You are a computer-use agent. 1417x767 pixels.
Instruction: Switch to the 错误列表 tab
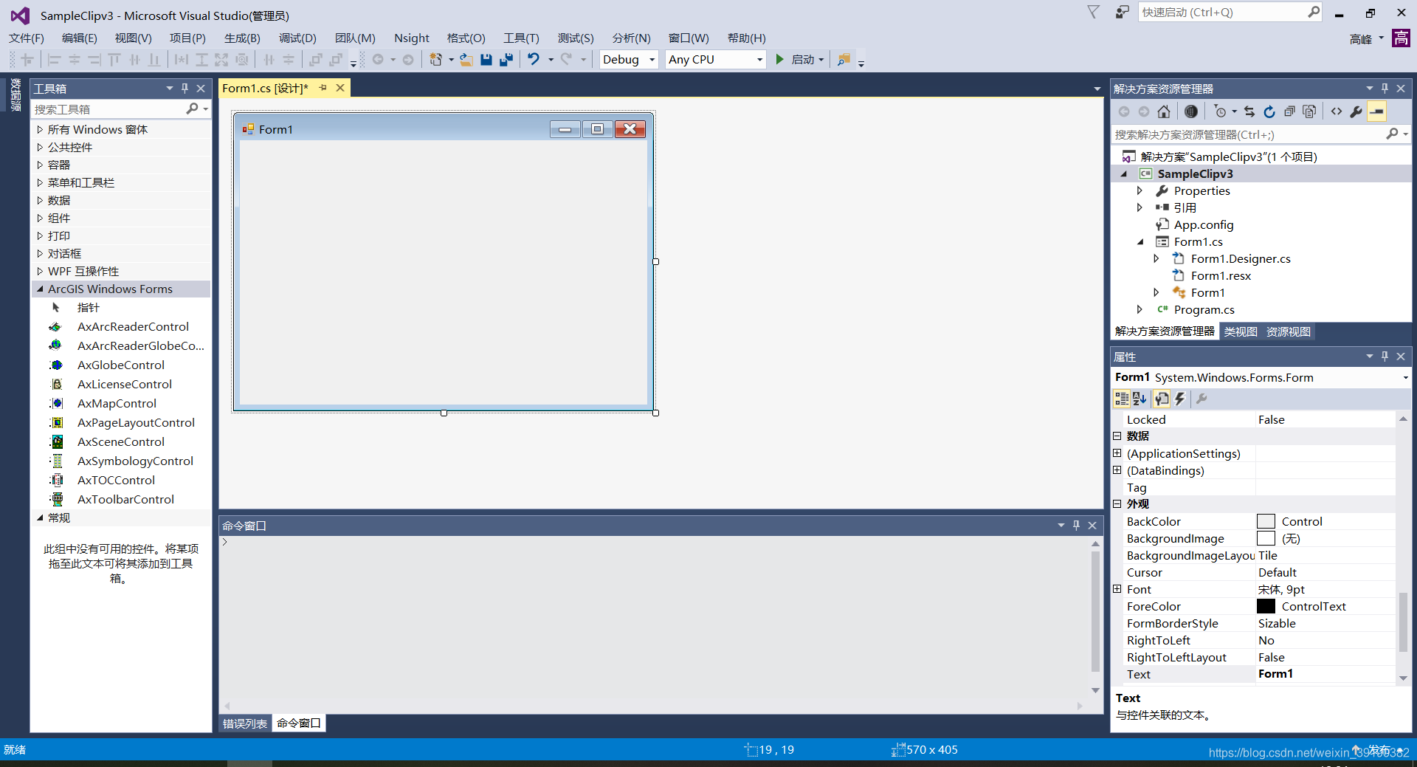tap(245, 723)
